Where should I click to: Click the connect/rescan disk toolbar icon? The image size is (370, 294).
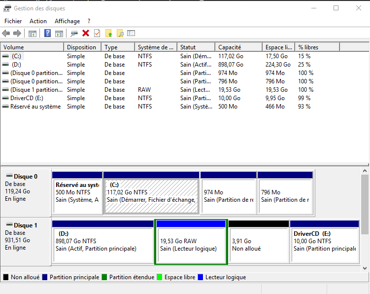(74, 34)
